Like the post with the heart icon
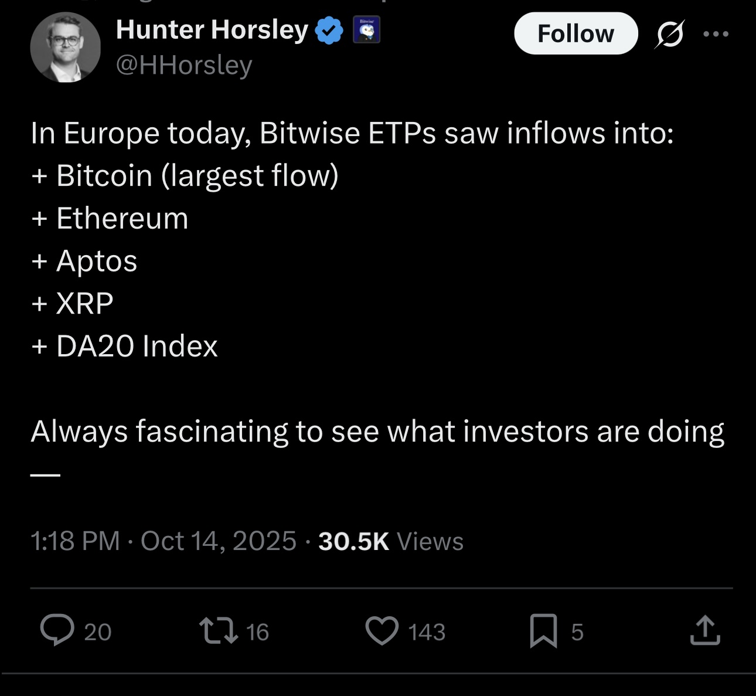756x696 pixels. pos(382,631)
